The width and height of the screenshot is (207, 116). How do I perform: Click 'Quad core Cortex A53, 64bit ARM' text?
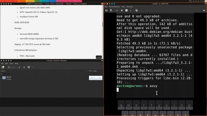35,8
